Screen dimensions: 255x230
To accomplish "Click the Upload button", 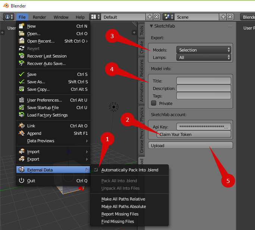I will pyautogui.click(x=190, y=146).
